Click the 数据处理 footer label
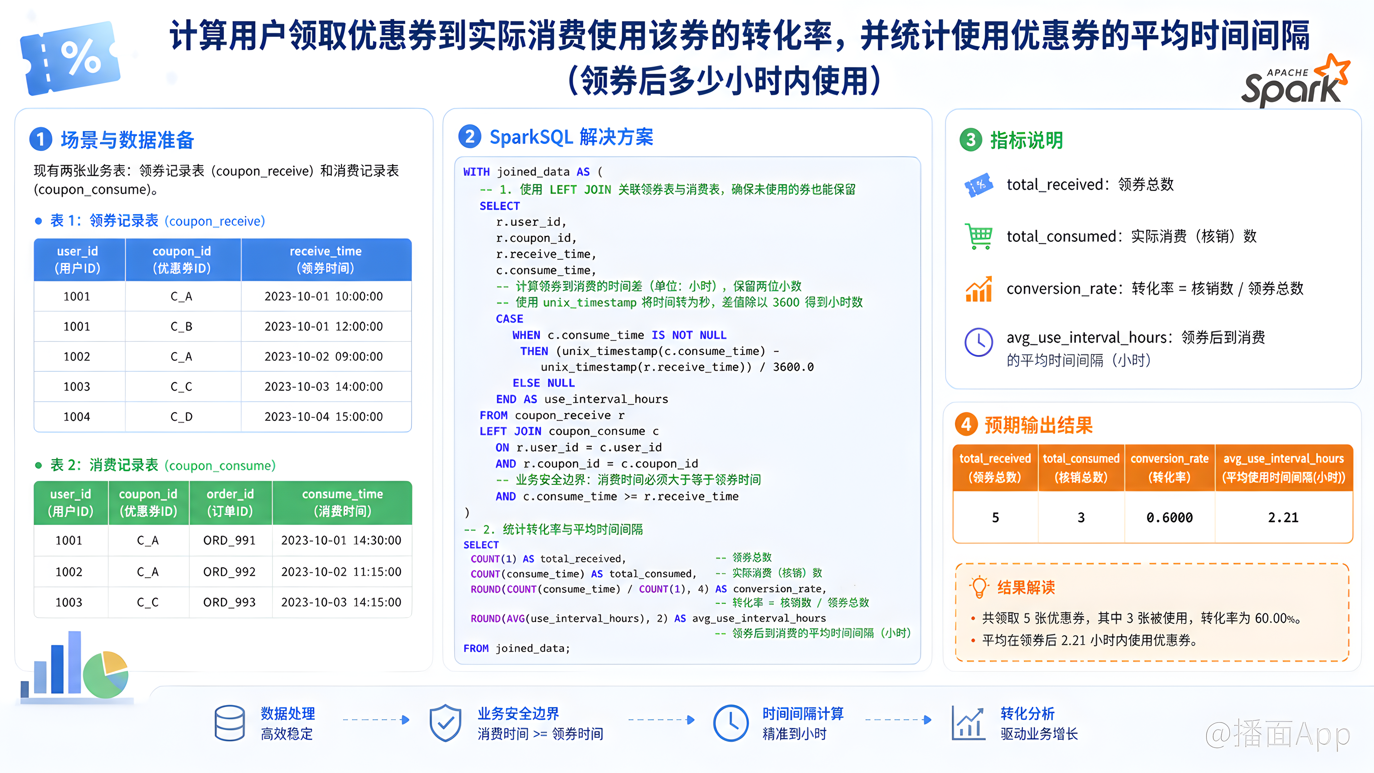 point(287,713)
